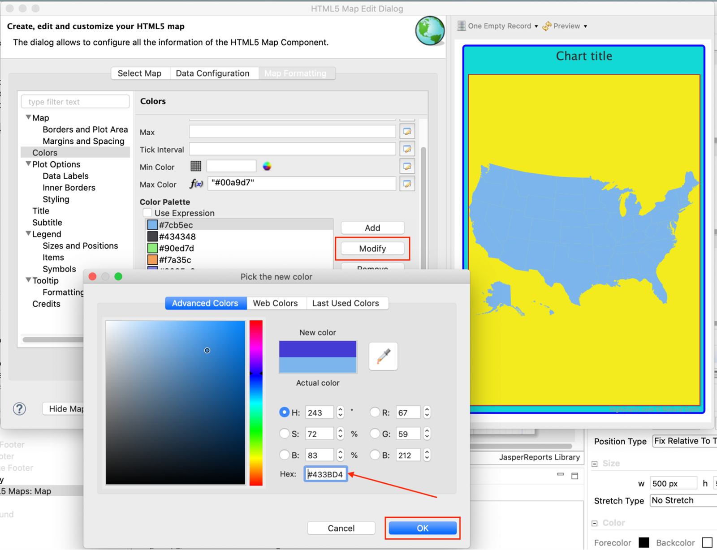Select the R red radio button

375,412
